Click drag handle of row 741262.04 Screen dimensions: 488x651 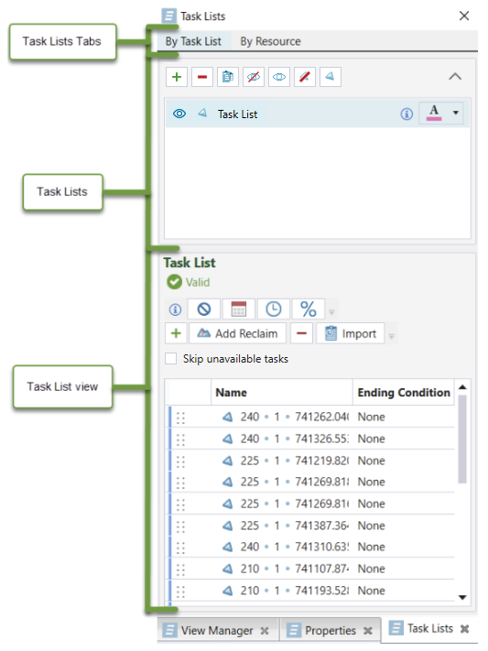pos(180,418)
